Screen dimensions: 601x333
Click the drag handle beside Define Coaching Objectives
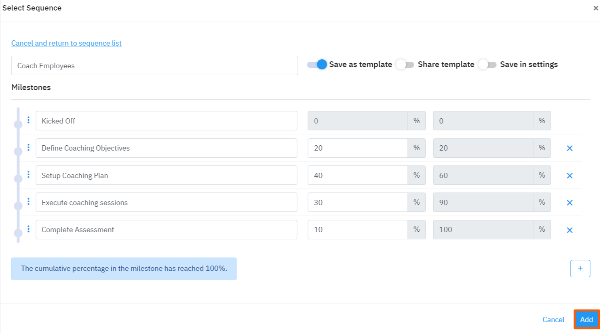click(x=28, y=148)
